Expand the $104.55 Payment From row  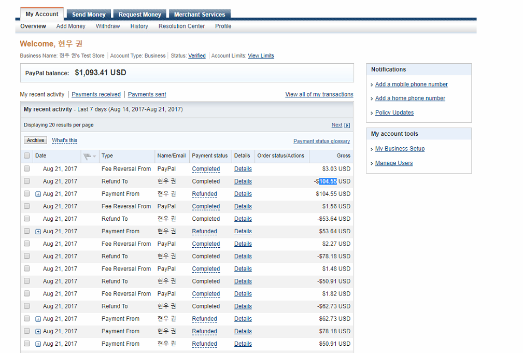coord(38,194)
